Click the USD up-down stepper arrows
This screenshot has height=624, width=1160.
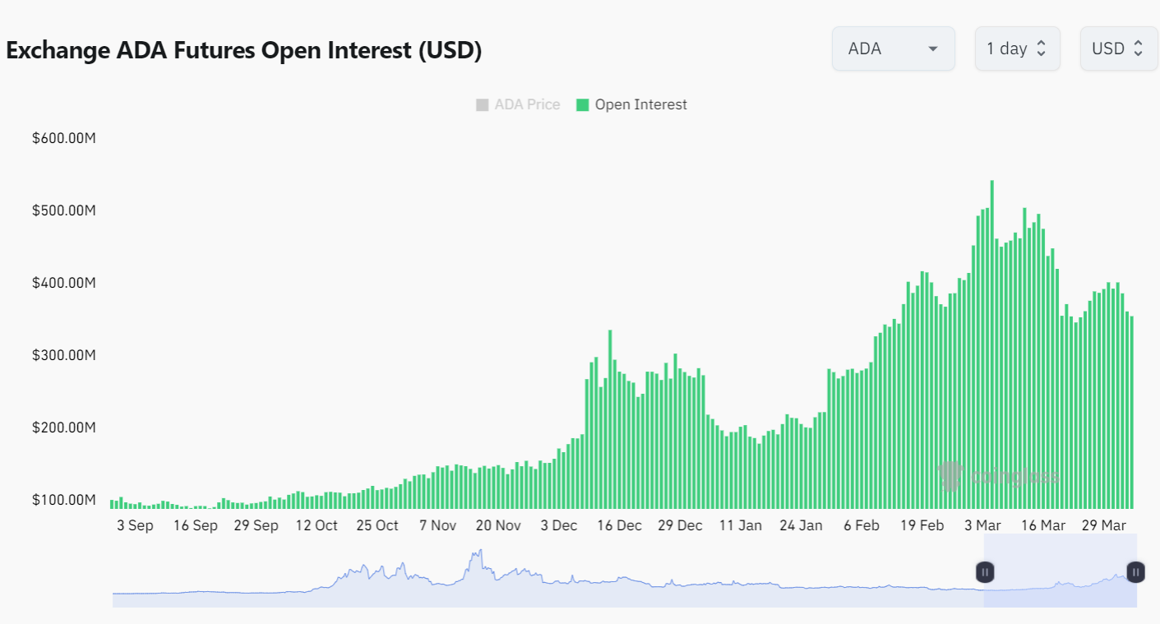pos(1139,49)
